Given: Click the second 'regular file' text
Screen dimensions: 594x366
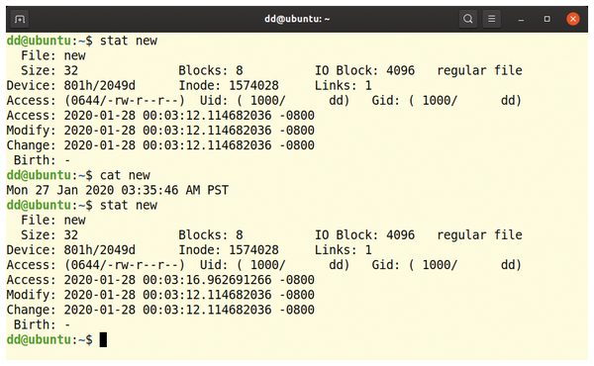Looking at the screenshot, I should point(479,235).
